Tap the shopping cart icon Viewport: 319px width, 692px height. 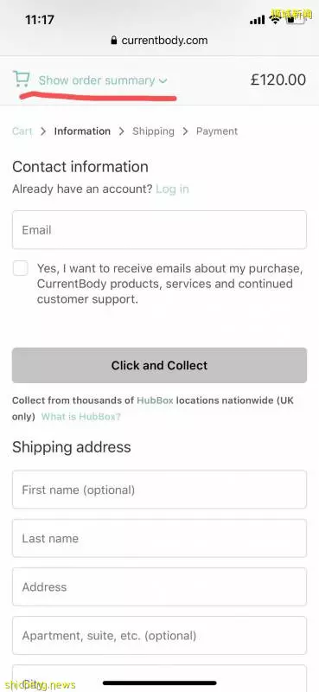pyautogui.click(x=21, y=79)
